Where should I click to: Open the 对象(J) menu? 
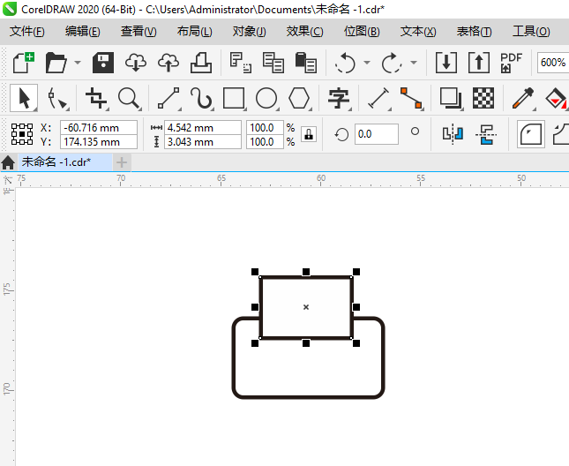(249, 32)
